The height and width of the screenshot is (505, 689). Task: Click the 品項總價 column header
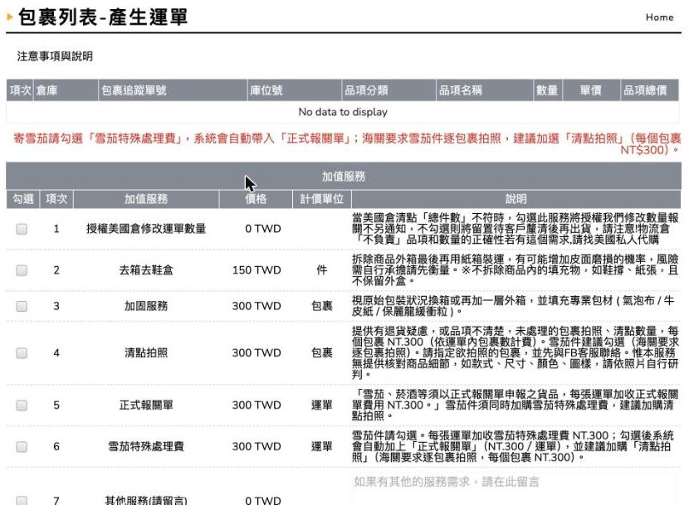click(649, 90)
